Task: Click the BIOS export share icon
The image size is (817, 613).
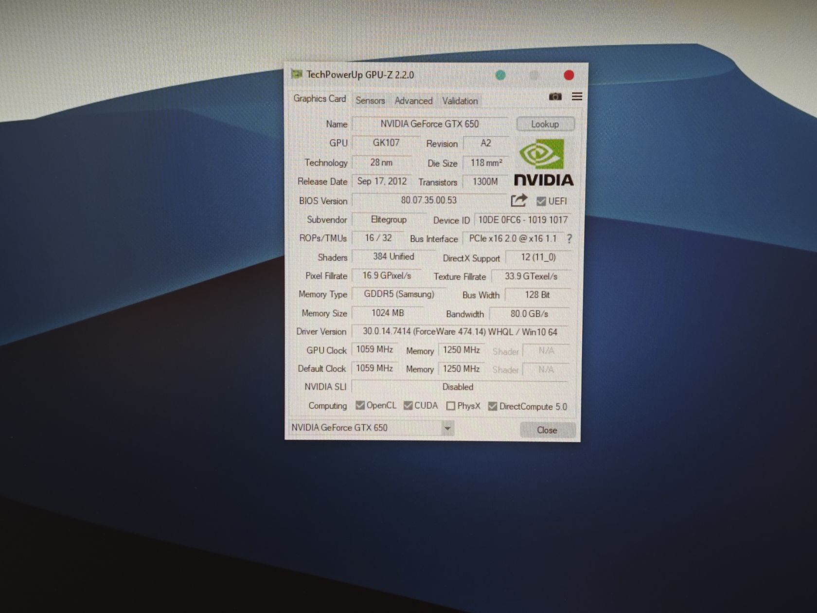Action: point(519,200)
